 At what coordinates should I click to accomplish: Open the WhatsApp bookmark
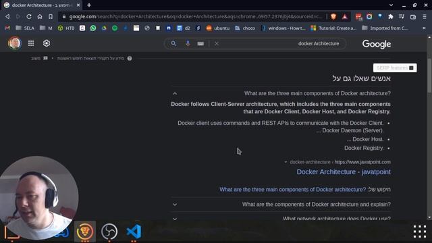pos(93,28)
